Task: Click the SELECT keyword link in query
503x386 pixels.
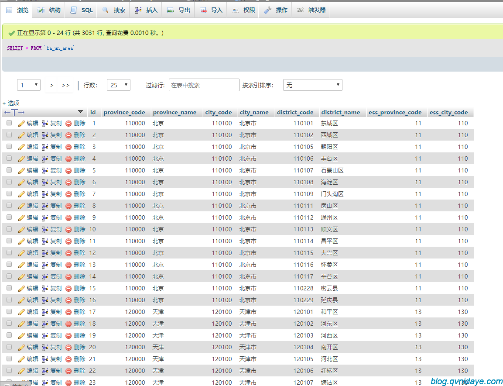Action: coord(15,48)
